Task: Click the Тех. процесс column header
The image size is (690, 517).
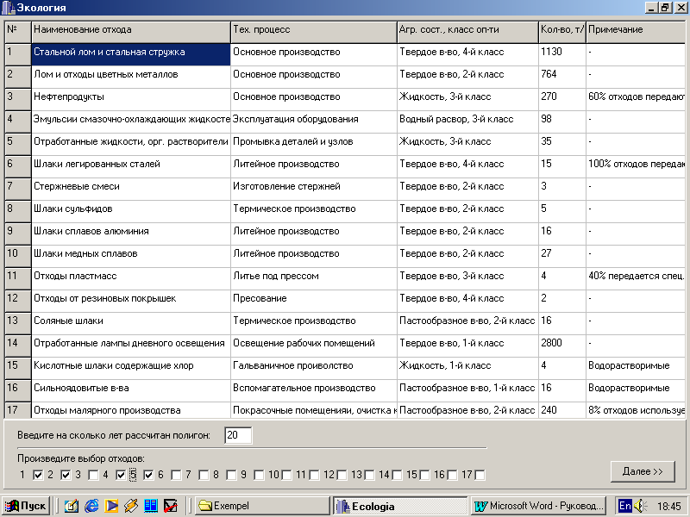Action: 314,32
